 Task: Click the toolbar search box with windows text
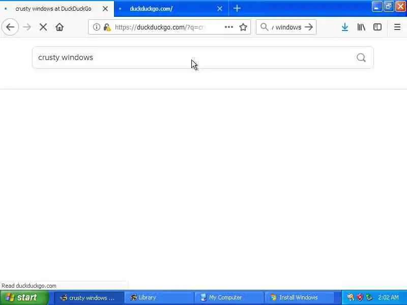point(286,27)
